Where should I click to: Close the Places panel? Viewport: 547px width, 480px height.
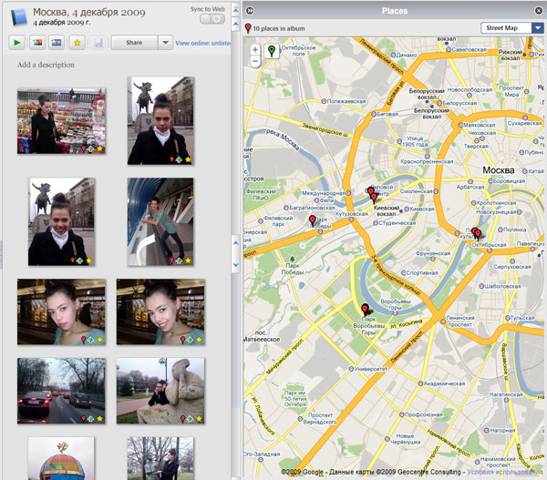(x=539, y=11)
